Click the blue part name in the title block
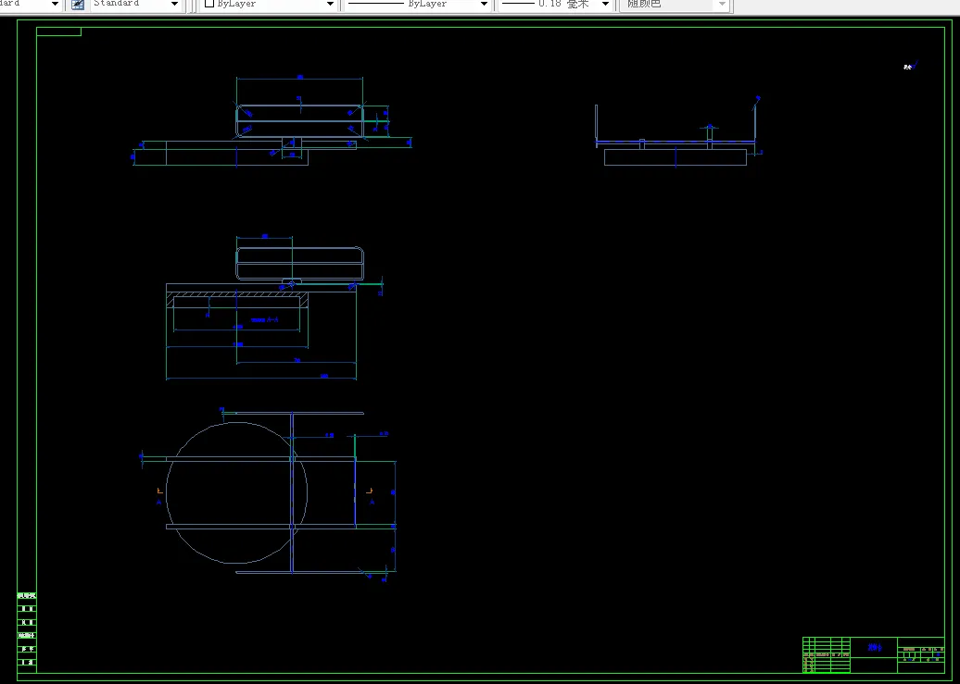This screenshot has width=960, height=684. coord(875,647)
